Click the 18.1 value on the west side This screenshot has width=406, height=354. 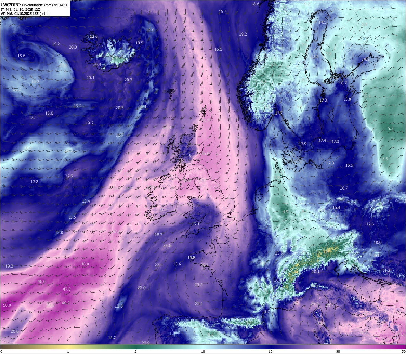tap(33, 118)
